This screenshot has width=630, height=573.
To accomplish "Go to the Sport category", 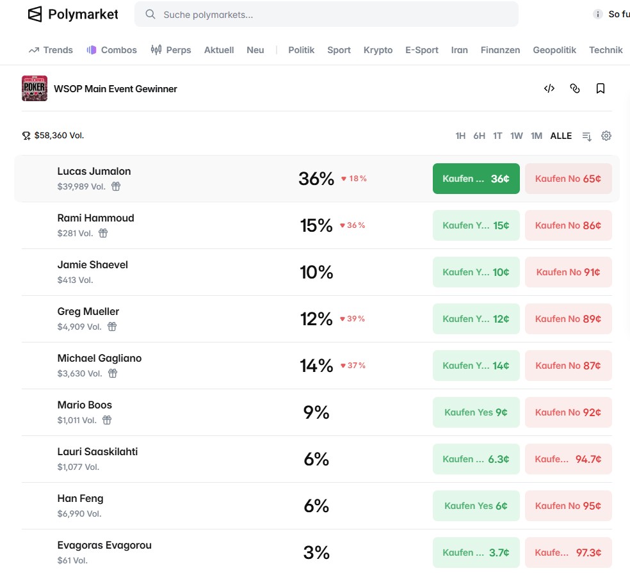I will tap(339, 50).
